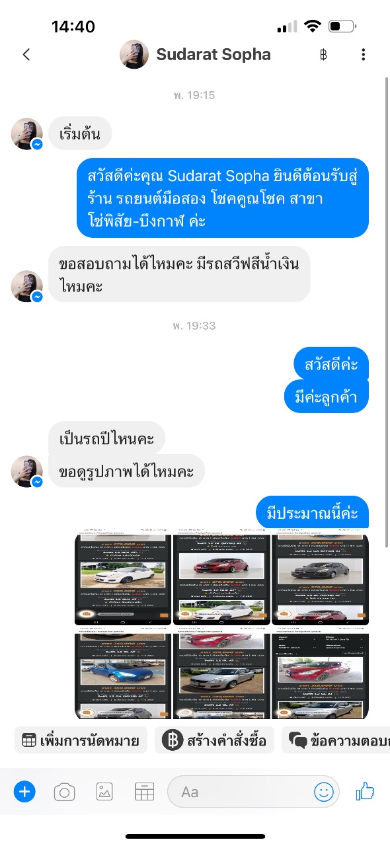Open the Baht payment icon in header

[x=323, y=55]
